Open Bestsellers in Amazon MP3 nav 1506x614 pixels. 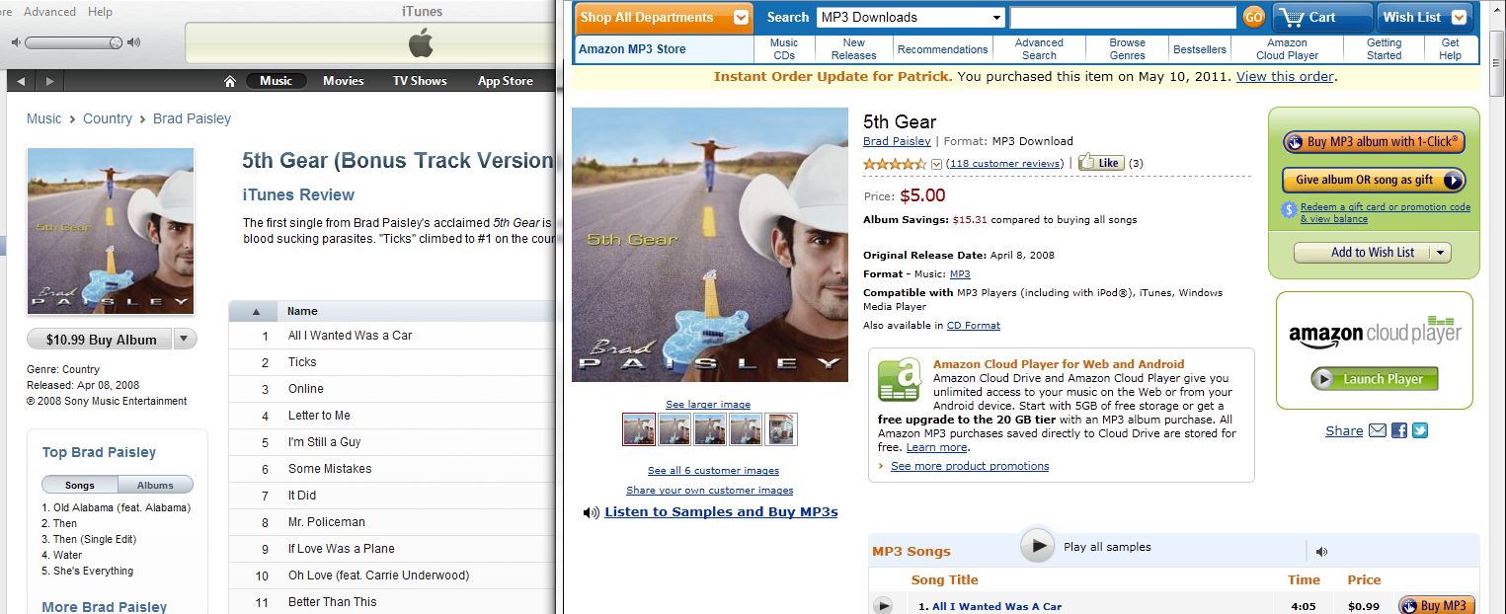point(1200,49)
